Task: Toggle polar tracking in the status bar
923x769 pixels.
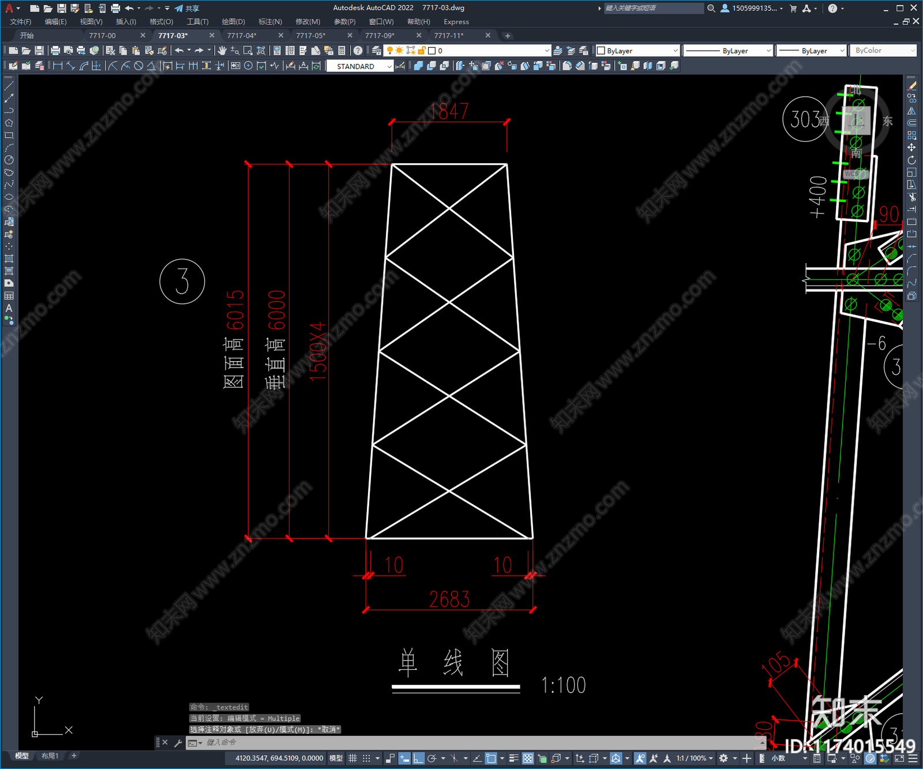Action: click(x=432, y=758)
